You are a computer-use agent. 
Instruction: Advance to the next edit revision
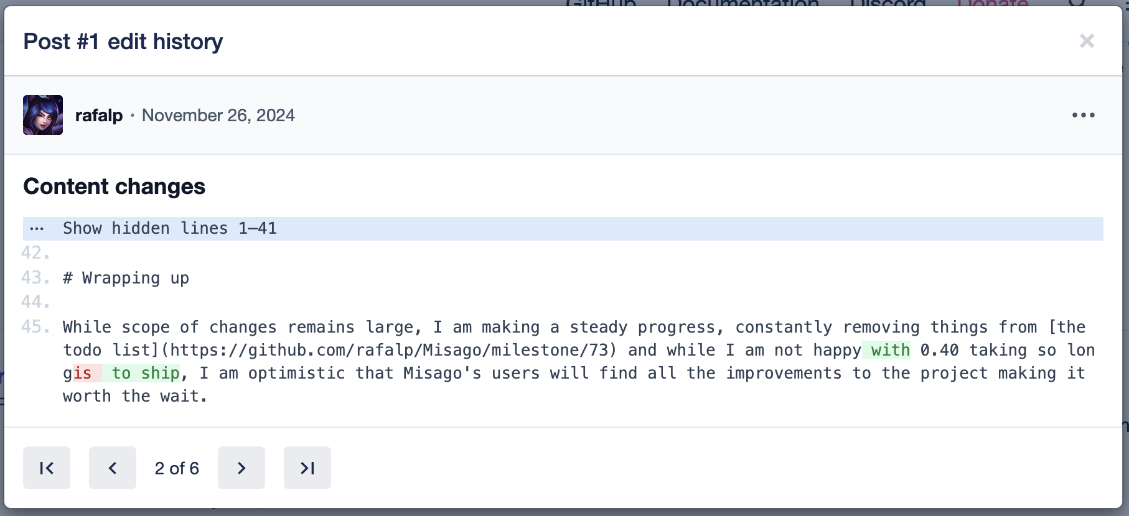(x=241, y=468)
